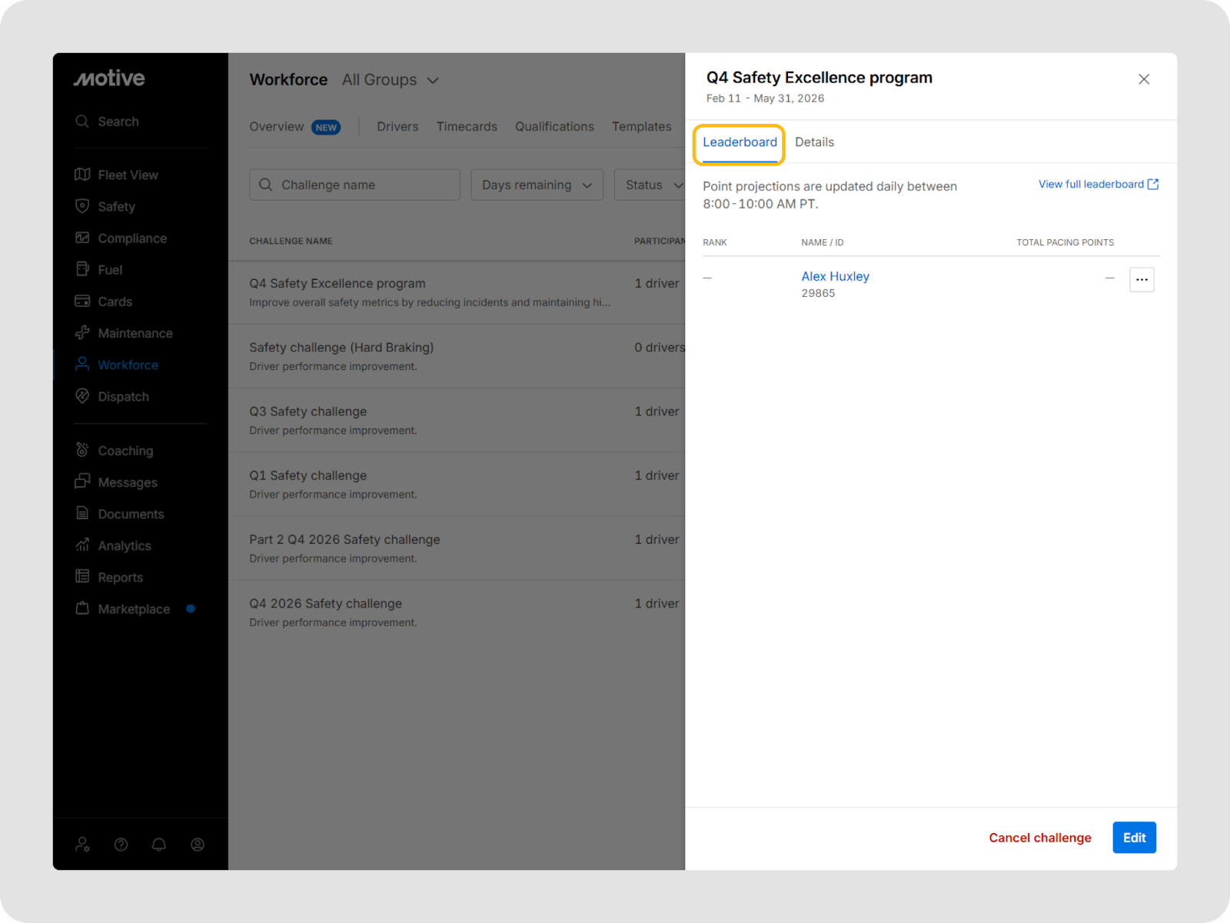Open the Fuel section in sidebar

(x=109, y=270)
